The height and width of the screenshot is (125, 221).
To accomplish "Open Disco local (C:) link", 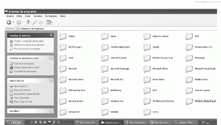I will coord(21,86).
